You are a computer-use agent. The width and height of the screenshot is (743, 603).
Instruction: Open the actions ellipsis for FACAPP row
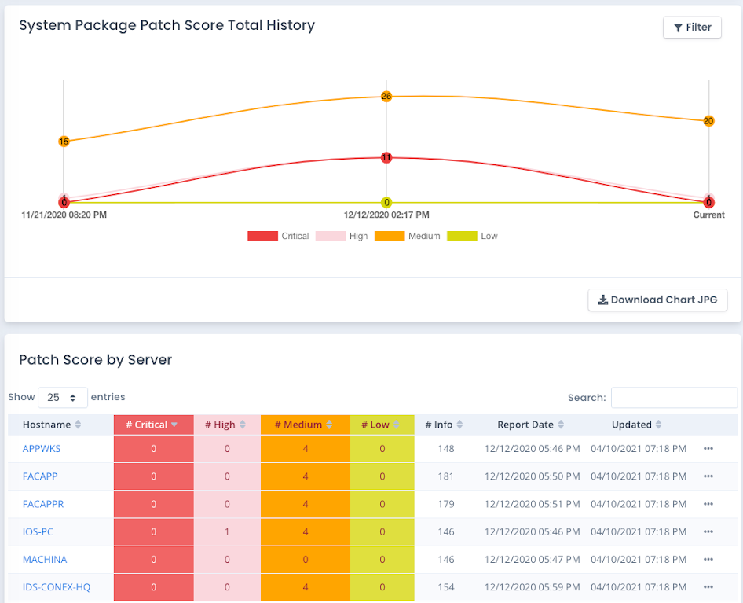click(x=708, y=476)
